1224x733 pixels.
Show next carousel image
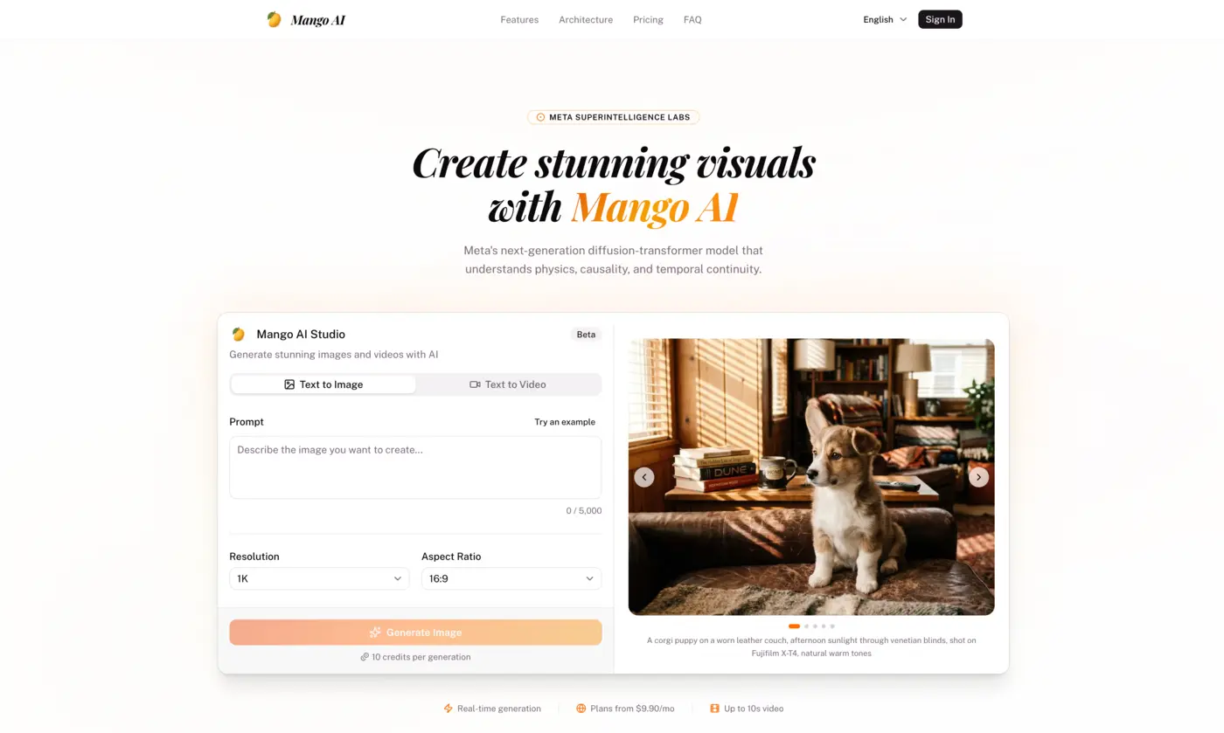pos(978,477)
